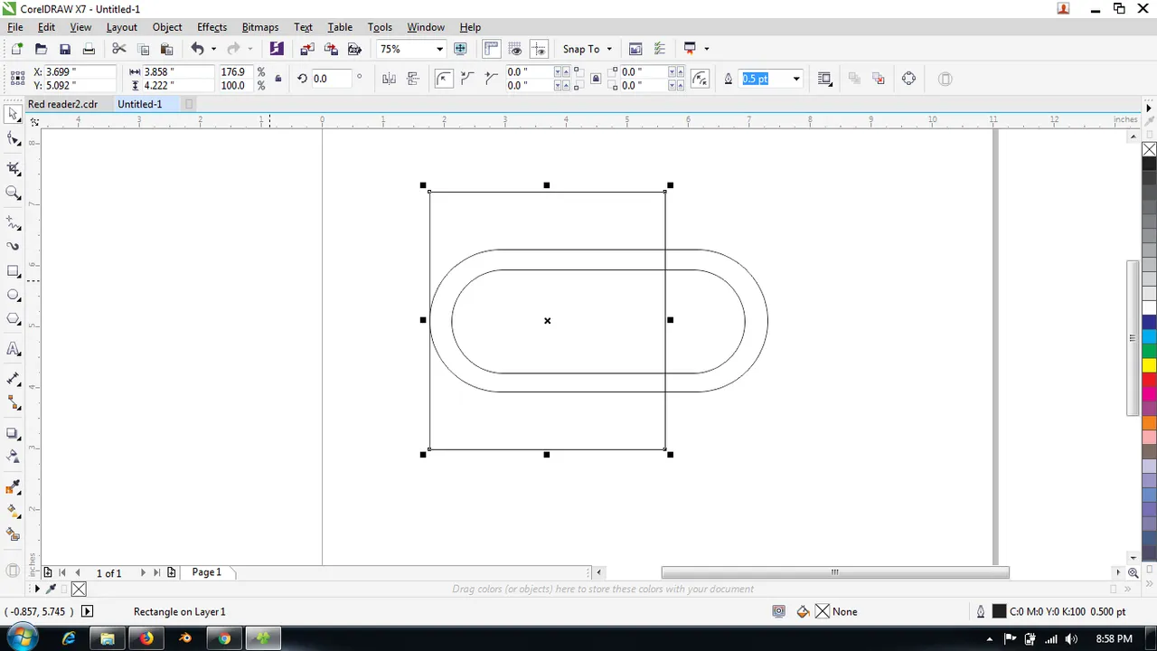Open the File menu

pos(15,27)
